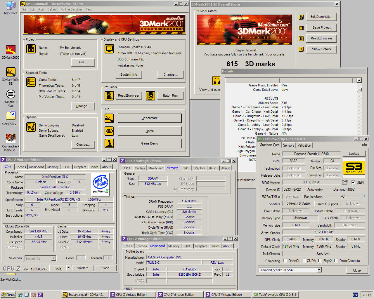Screen dimensions: 374x299
Task: Click the CPU-Z quick launch icon on taskbar
Action: 40,295
